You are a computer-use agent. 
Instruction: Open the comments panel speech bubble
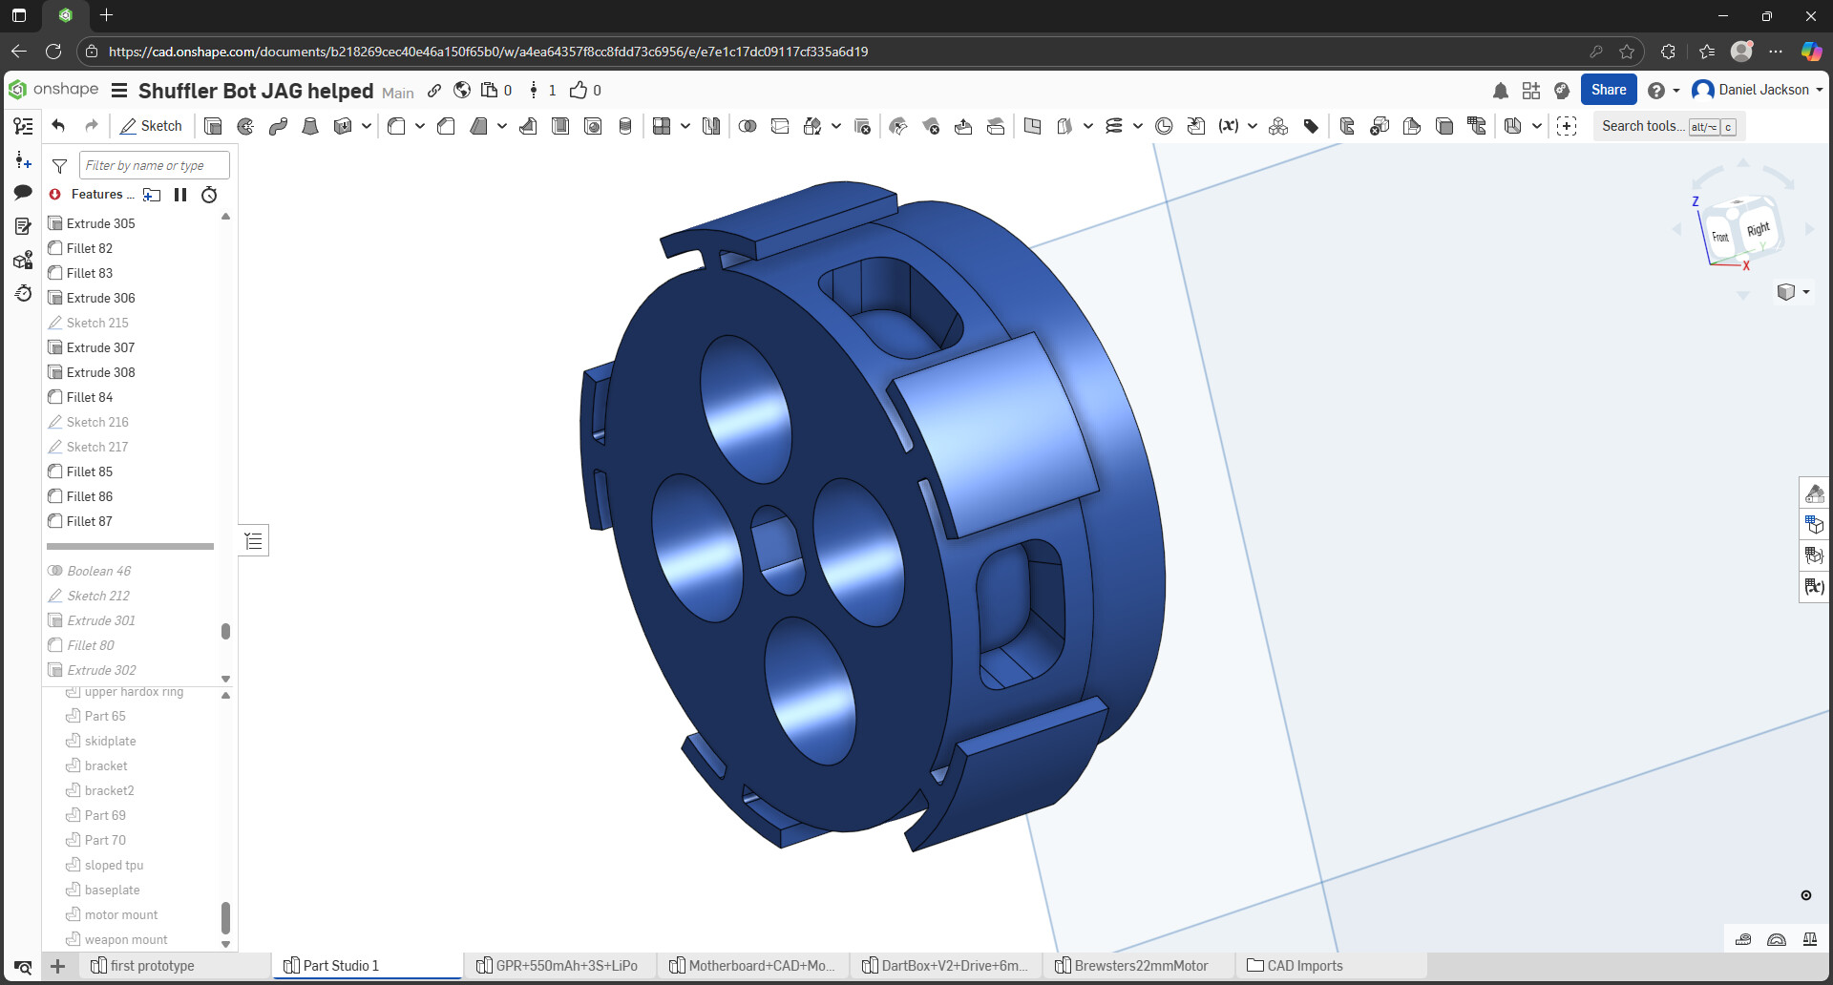[x=23, y=193]
